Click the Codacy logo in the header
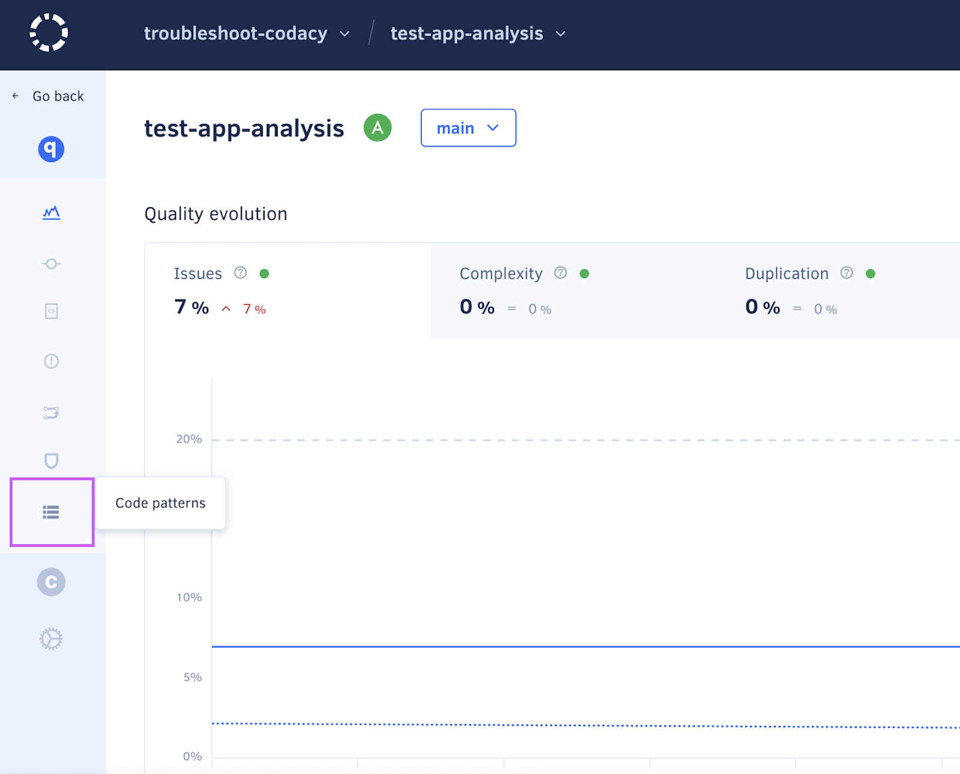960x774 pixels. (49, 33)
